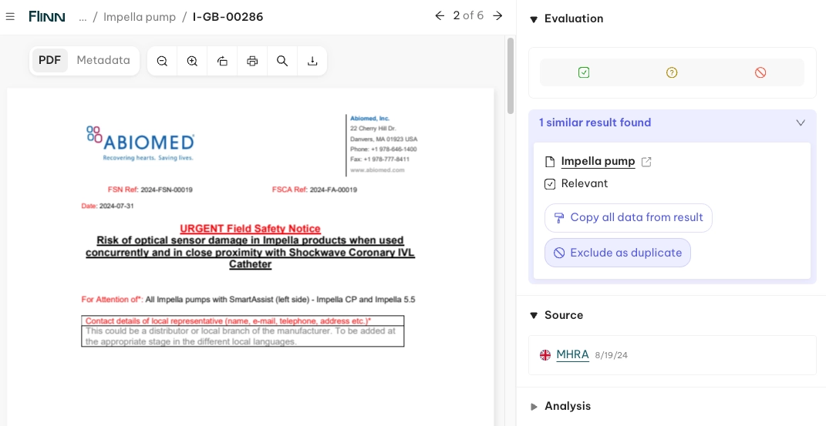The width and height of the screenshot is (826, 426).
Task: Mark evaluation as not relevant (red)
Action: click(760, 72)
